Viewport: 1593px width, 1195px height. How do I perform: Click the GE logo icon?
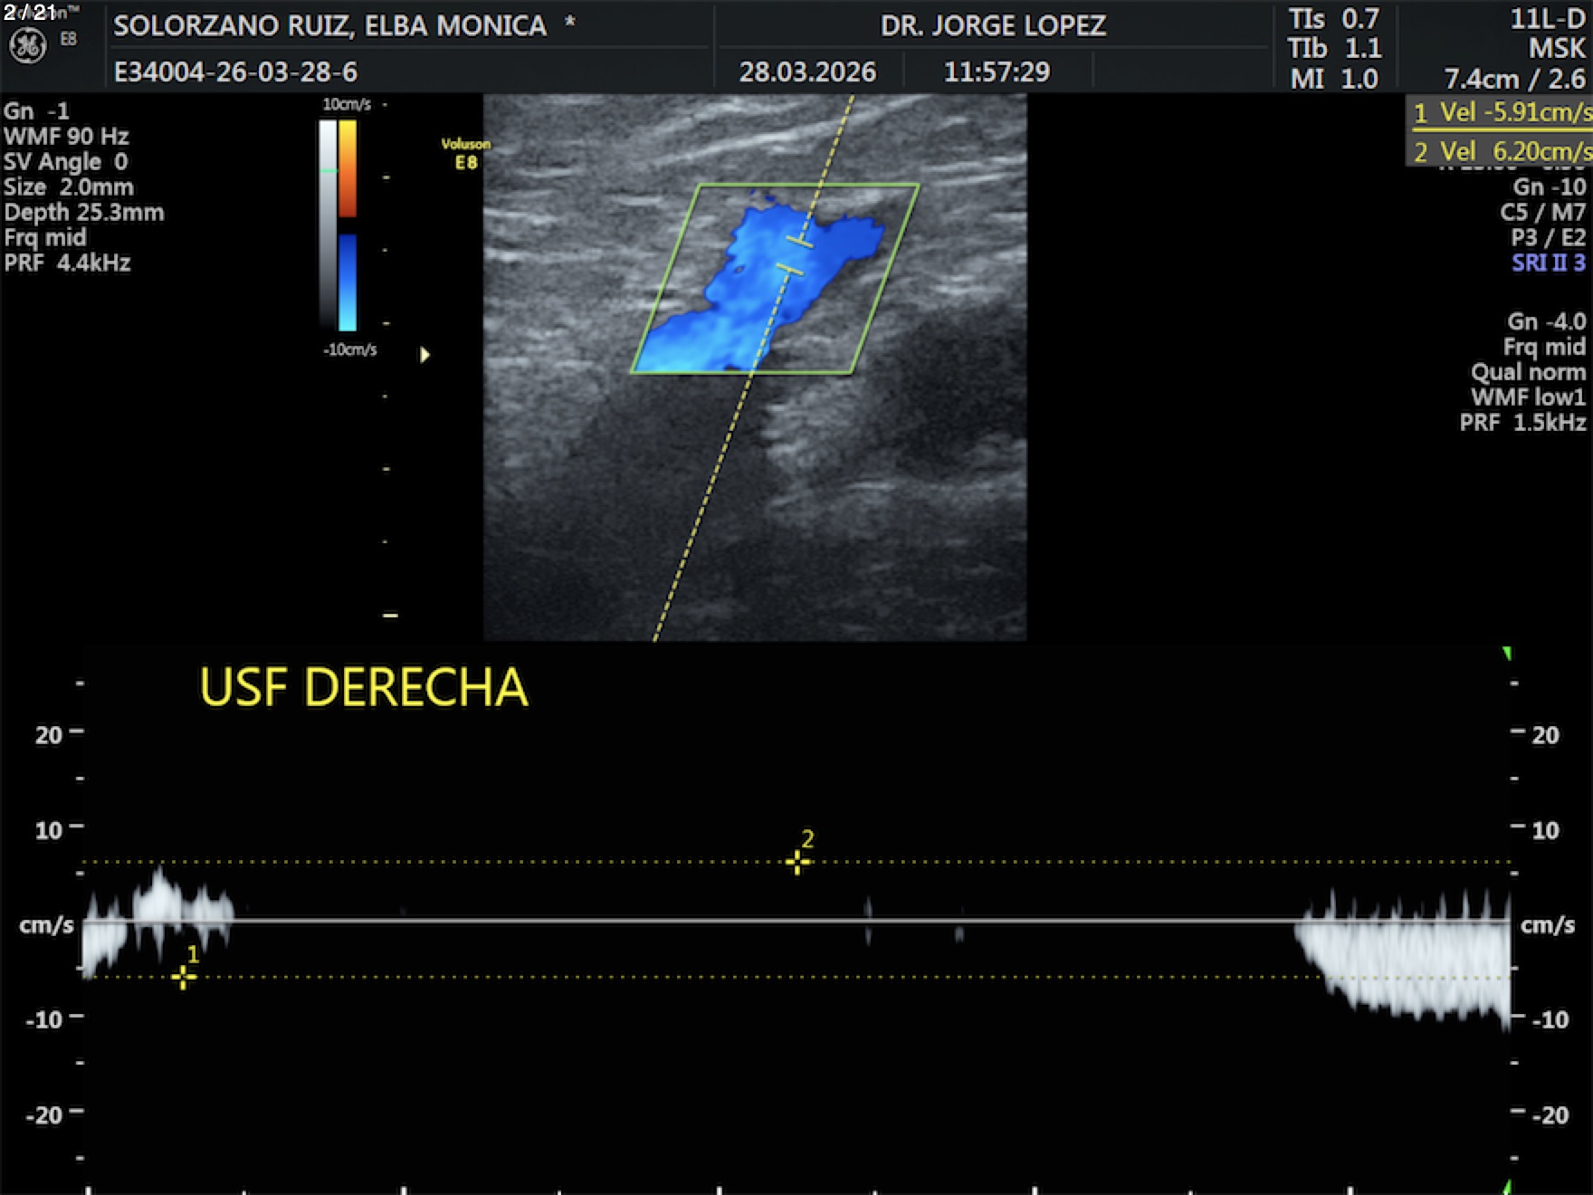[27, 45]
